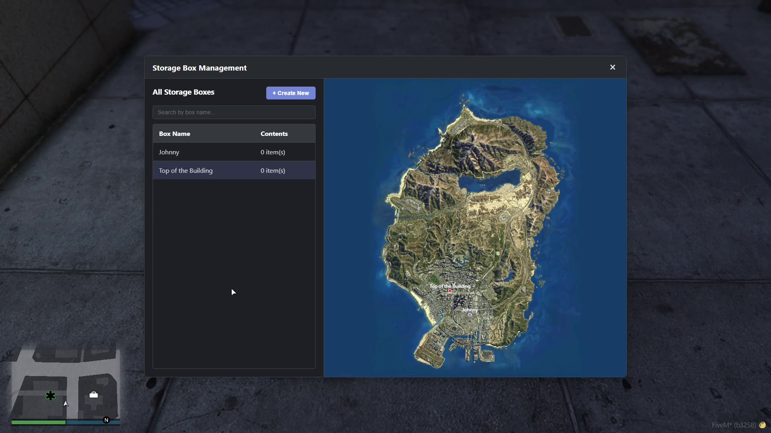
Task: Close the Storage Box Management dialog
Action: tap(612, 67)
